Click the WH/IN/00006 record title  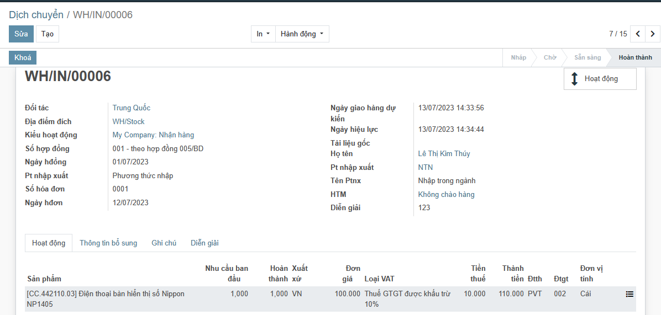68,76
